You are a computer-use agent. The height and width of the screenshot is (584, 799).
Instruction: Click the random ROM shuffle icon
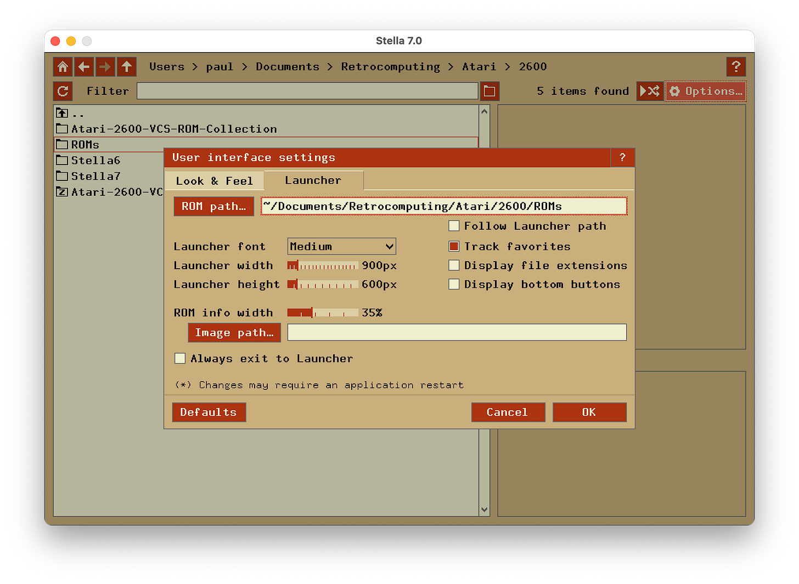click(650, 91)
